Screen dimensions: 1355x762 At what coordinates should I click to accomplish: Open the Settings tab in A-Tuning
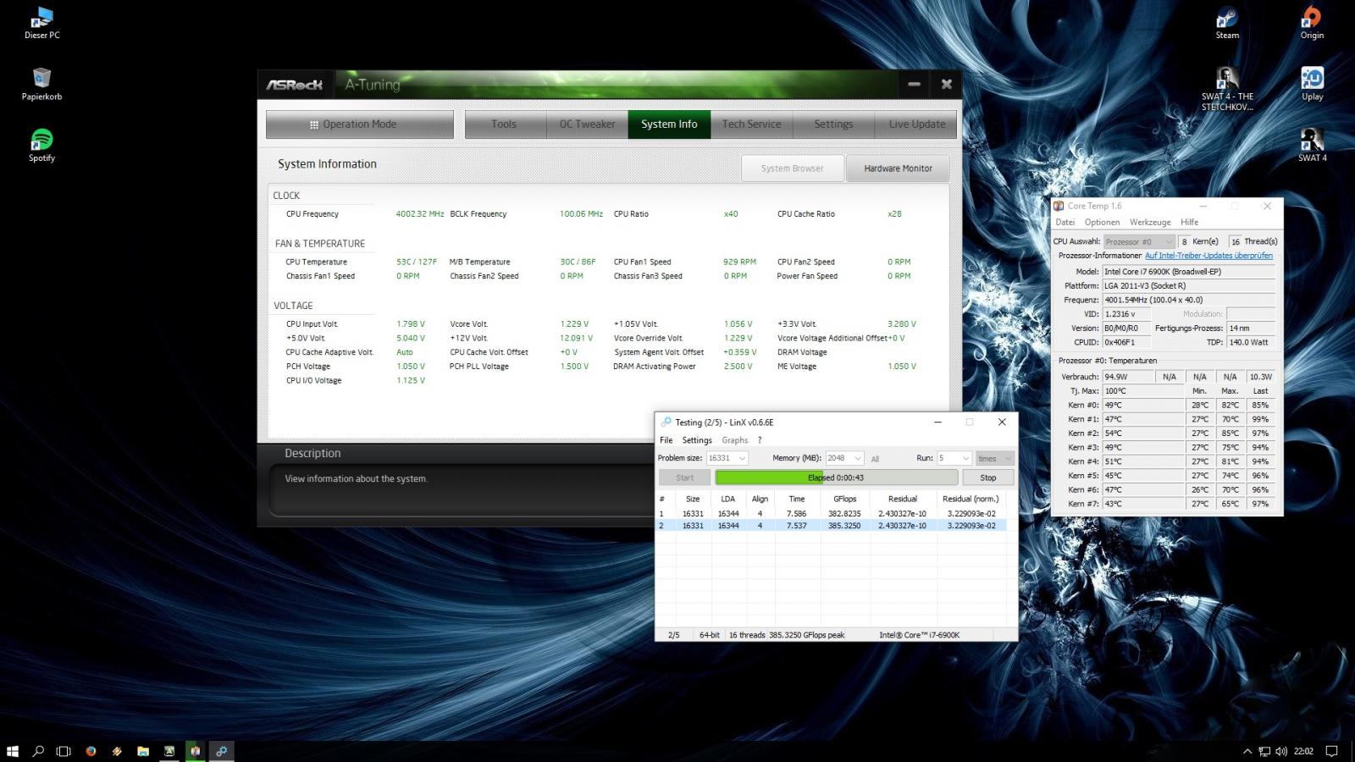[x=833, y=124]
